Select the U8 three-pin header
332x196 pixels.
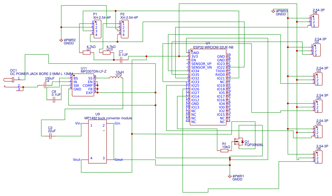pyautogui.click(x=315, y=21)
